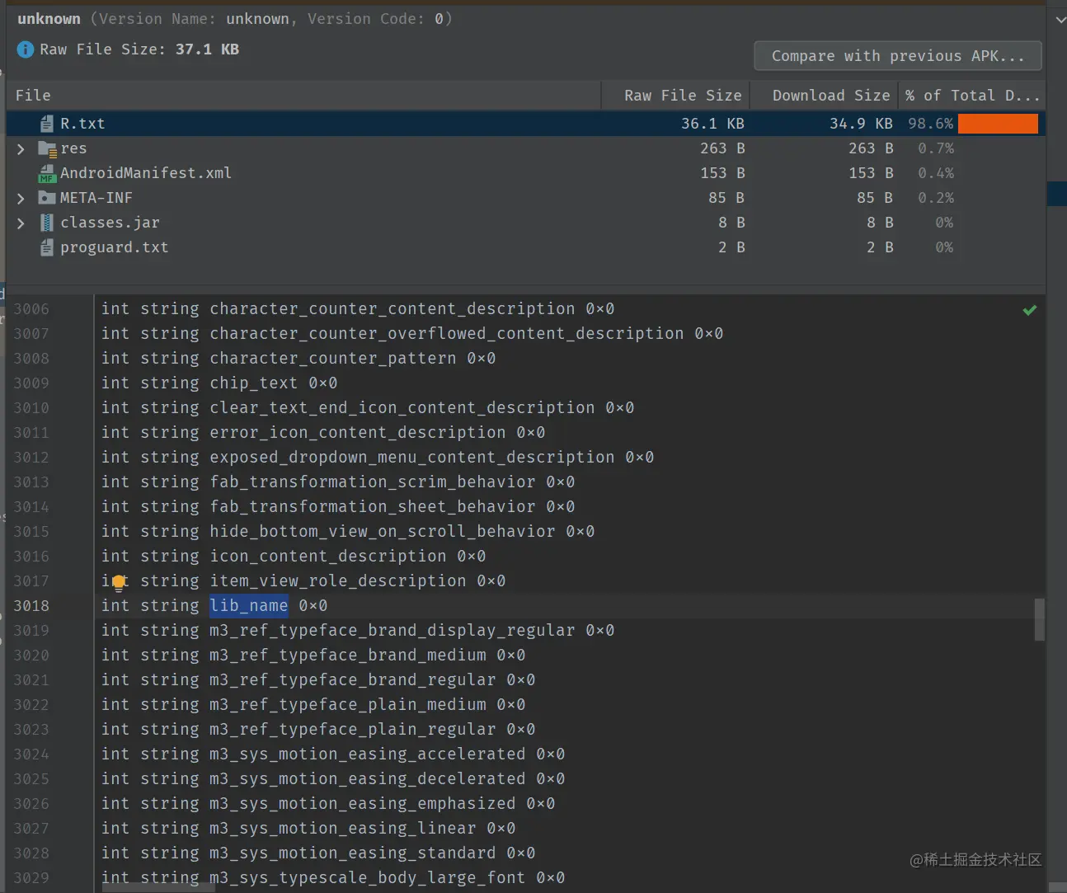
Task: Click item_view_role_description text
Action: click(x=338, y=581)
